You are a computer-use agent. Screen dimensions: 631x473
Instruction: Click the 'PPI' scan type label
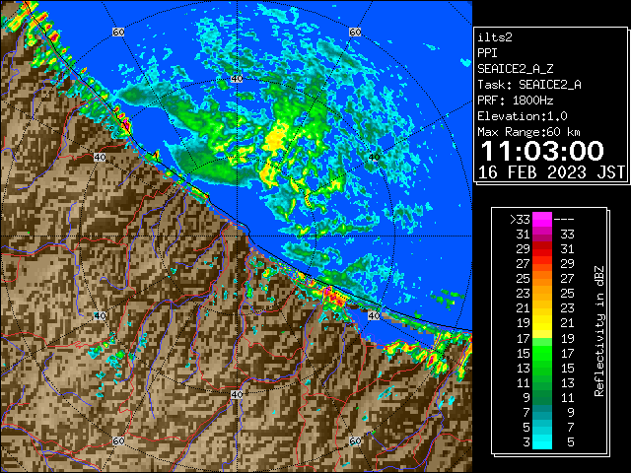coord(487,53)
